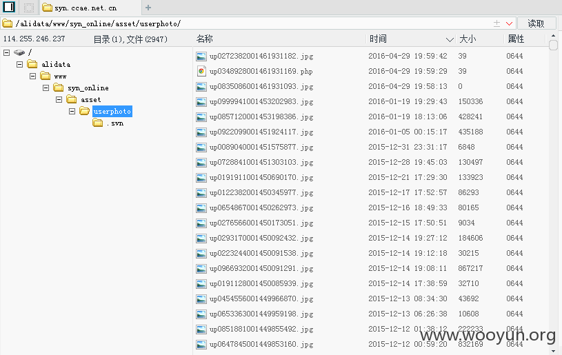562x355 pixels.
Task: Select file name up0348928001461931169.php
Action: point(261,71)
